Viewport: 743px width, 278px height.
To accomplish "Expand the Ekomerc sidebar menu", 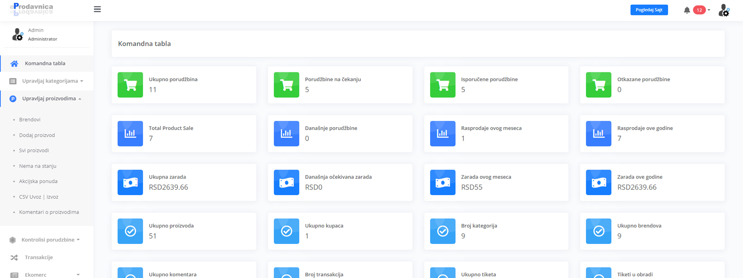I will [x=44, y=274].
